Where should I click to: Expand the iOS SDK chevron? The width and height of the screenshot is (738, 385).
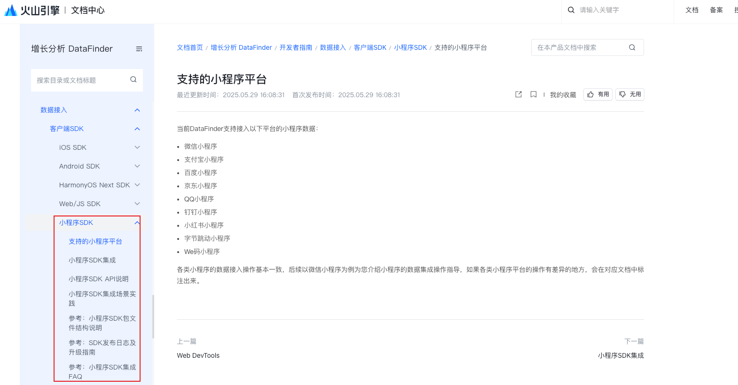click(x=137, y=147)
